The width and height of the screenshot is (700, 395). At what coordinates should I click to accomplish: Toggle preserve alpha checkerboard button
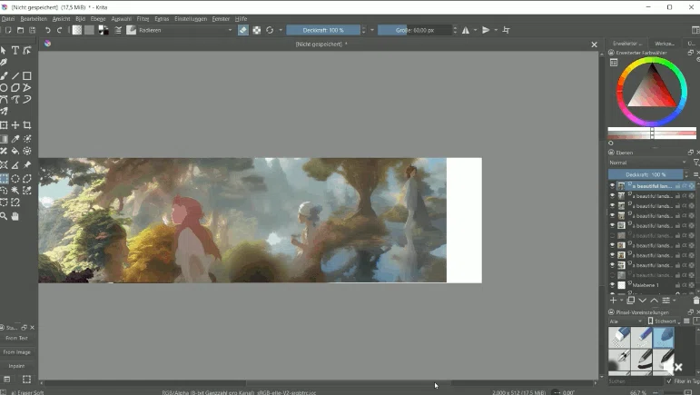click(x=257, y=30)
